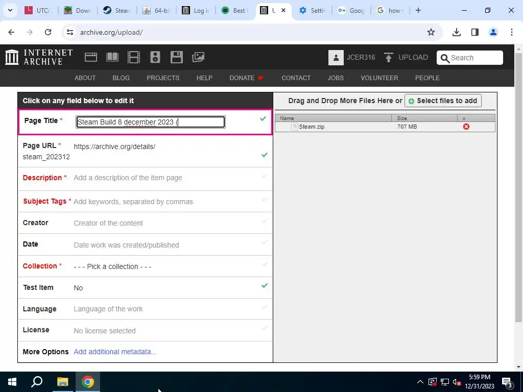This screenshot has height=392, width=523.
Task: Toggle Chrome side panel icon
Action: (x=474, y=32)
